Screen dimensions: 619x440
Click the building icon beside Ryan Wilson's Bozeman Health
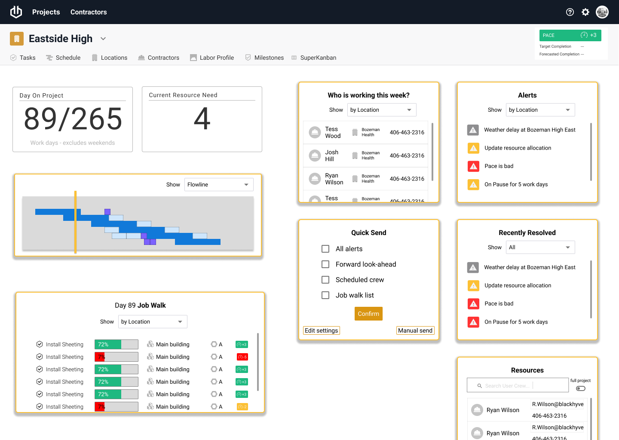pos(355,179)
